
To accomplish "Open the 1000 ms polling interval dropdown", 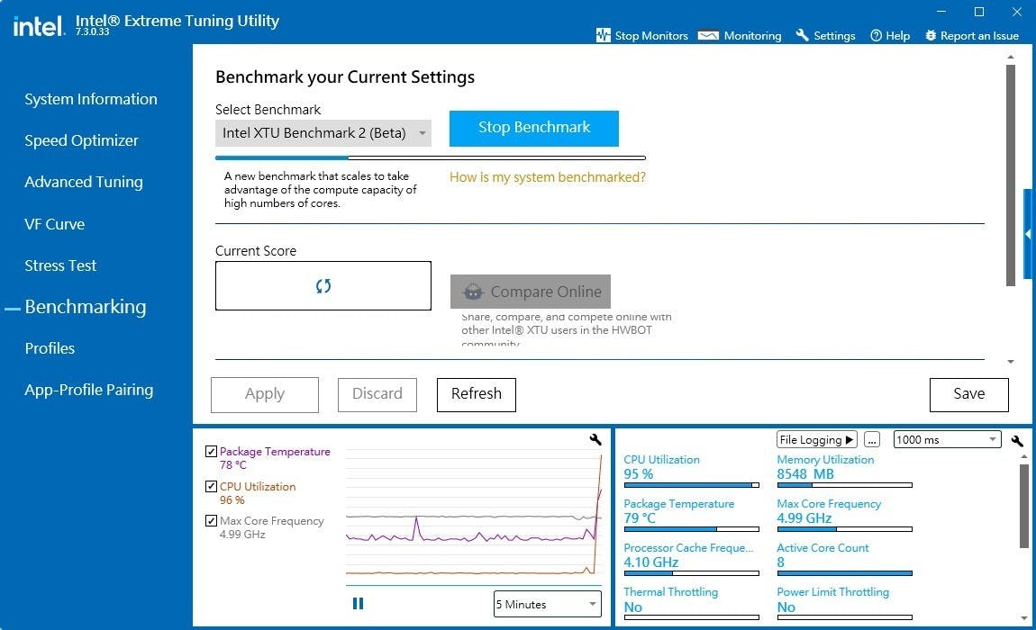I will click(947, 440).
